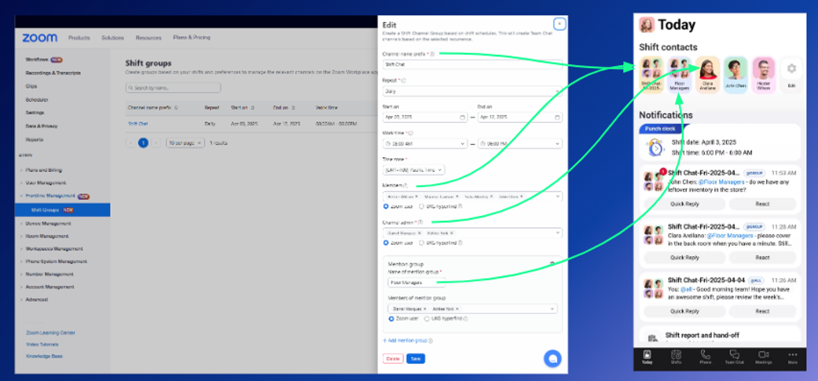Screen dimensions: 818x381
Task: Open the End on calendar icon
Action: coord(557,117)
